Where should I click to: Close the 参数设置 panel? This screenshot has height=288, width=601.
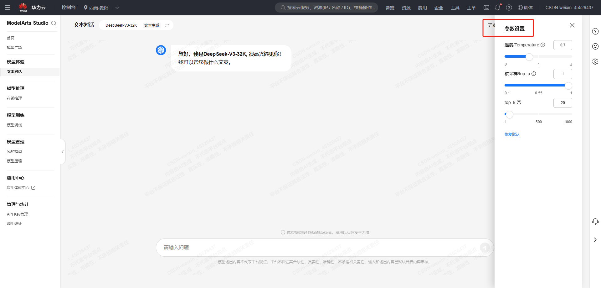coord(572,25)
